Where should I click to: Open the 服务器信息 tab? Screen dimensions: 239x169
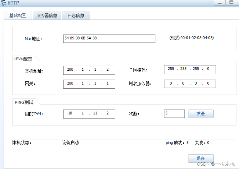(47, 16)
